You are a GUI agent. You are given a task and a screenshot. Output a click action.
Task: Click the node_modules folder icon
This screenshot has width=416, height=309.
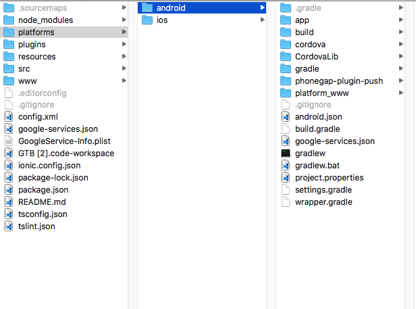(x=9, y=20)
